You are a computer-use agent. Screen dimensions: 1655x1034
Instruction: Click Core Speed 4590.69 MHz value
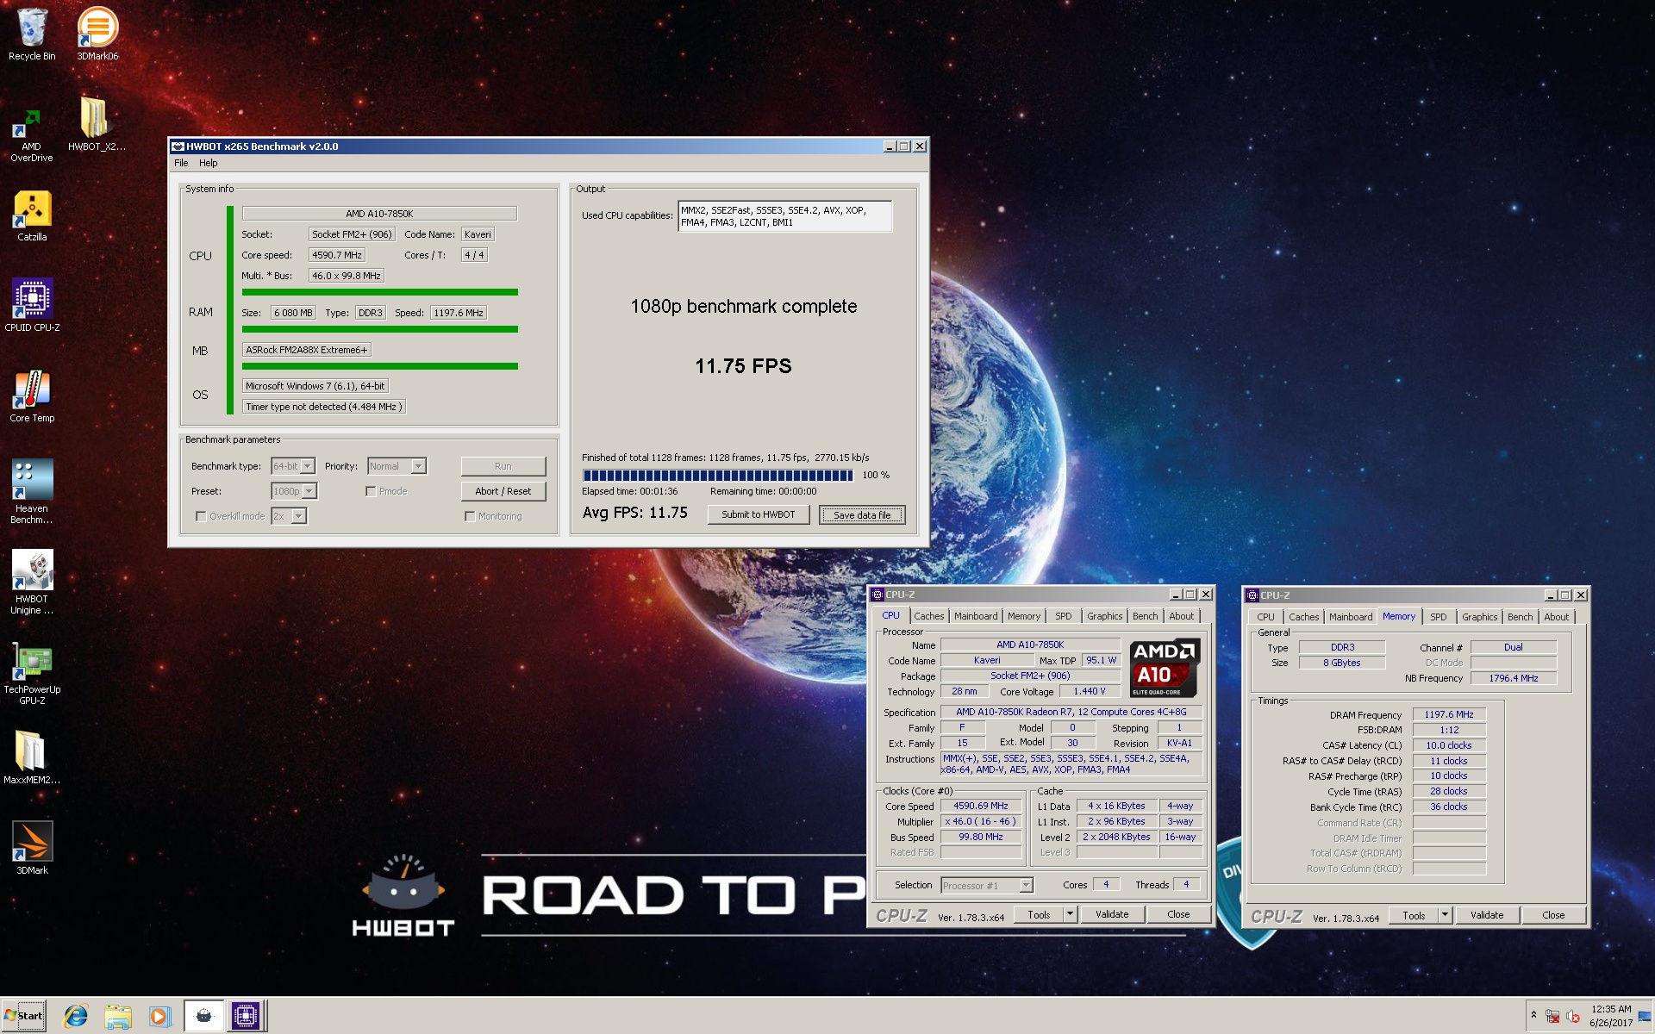[981, 806]
